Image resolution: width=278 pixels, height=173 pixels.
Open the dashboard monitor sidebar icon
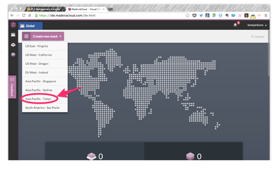[x=13, y=35]
